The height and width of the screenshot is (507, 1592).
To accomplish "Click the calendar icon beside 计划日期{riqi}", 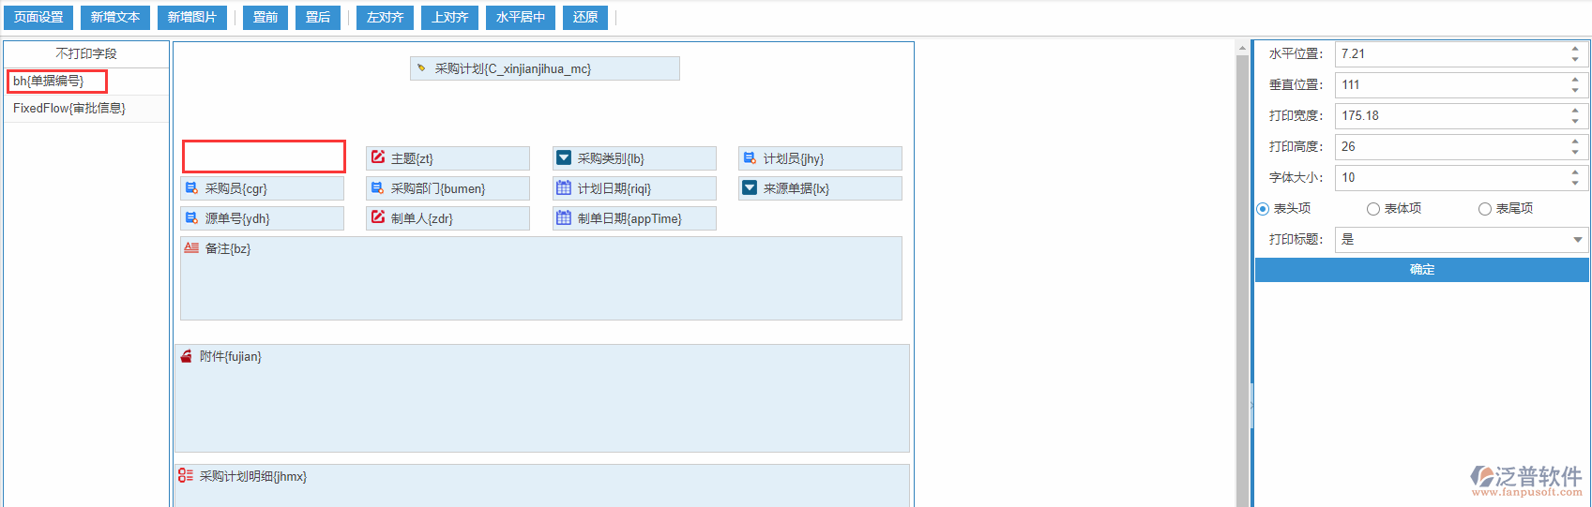I will pyautogui.click(x=564, y=187).
